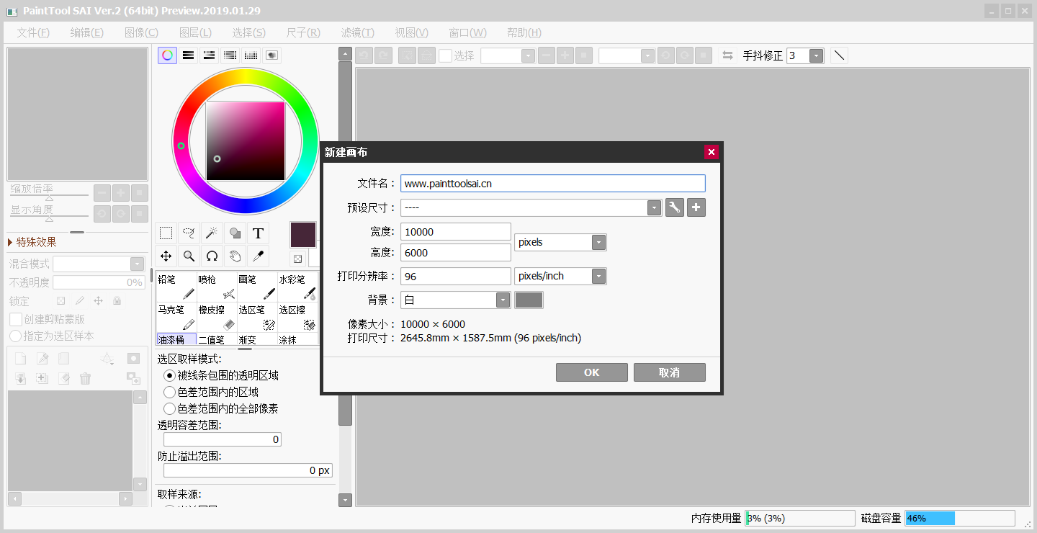Open preset size settings wrench icon
Image resolution: width=1037 pixels, height=533 pixels.
tap(675, 207)
